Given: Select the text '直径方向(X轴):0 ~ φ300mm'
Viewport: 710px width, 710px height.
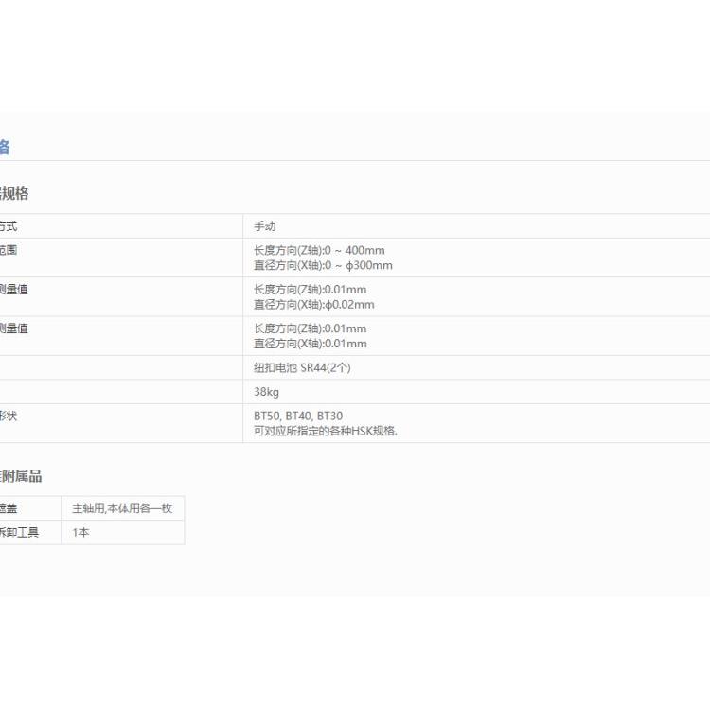Looking at the screenshot, I should tap(323, 265).
